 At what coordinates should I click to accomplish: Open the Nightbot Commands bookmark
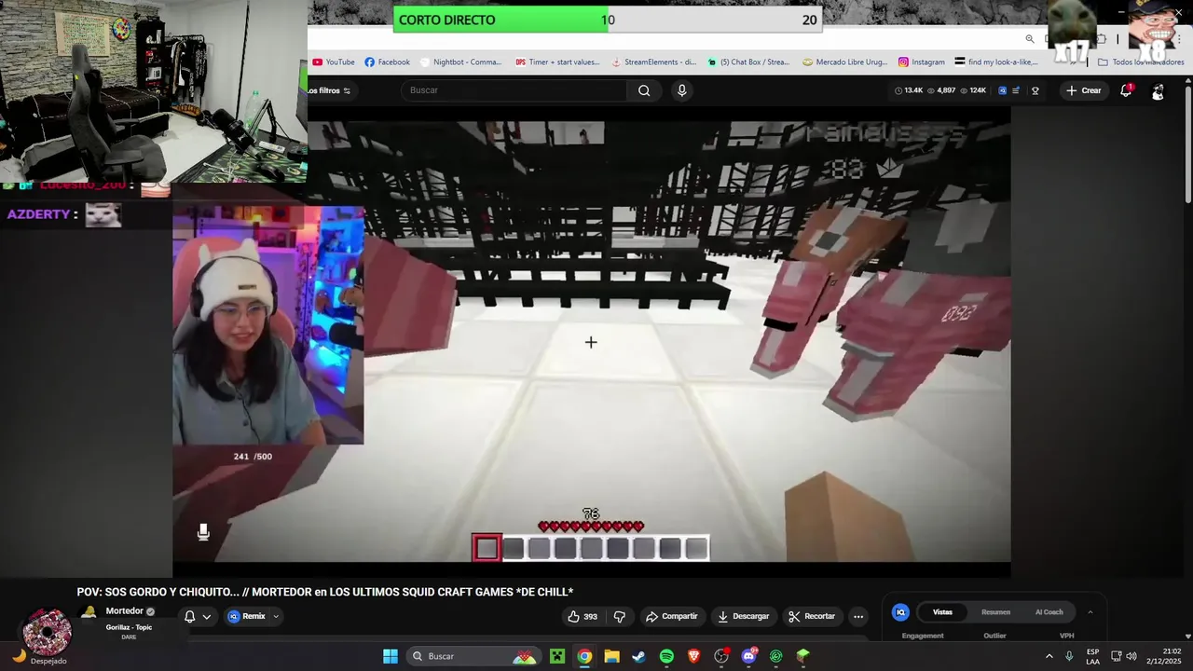click(x=461, y=62)
